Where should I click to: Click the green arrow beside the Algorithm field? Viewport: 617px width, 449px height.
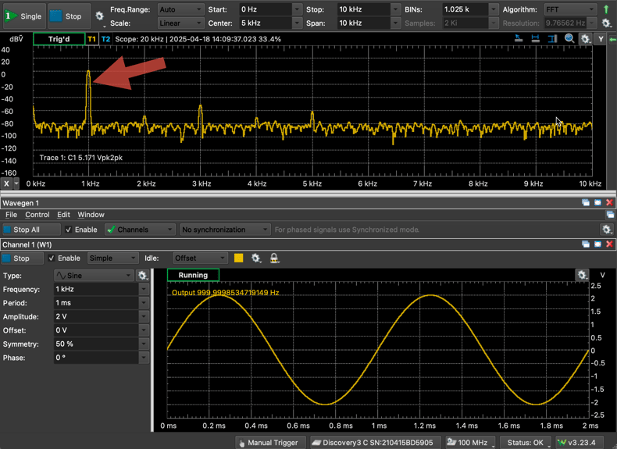[x=607, y=10]
